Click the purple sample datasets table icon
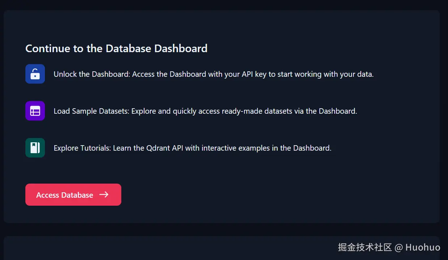The width and height of the screenshot is (448, 260). point(35,111)
